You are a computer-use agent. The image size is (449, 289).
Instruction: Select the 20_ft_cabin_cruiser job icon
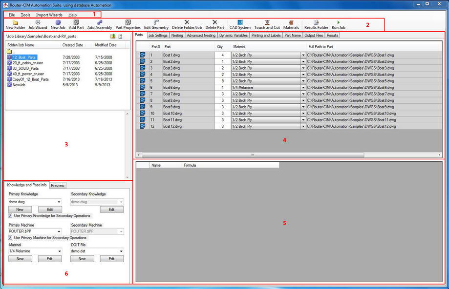(9, 63)
